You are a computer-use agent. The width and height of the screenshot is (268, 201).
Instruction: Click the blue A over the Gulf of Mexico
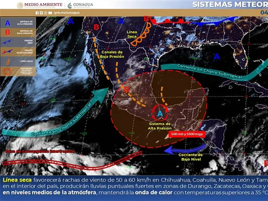coord(216,56)
